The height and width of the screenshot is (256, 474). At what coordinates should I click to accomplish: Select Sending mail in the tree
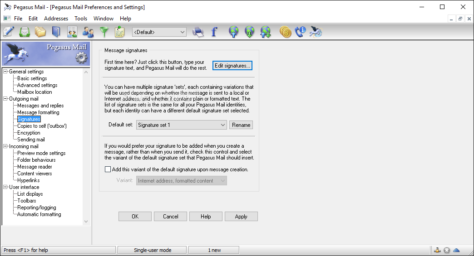tap(31, 139)
